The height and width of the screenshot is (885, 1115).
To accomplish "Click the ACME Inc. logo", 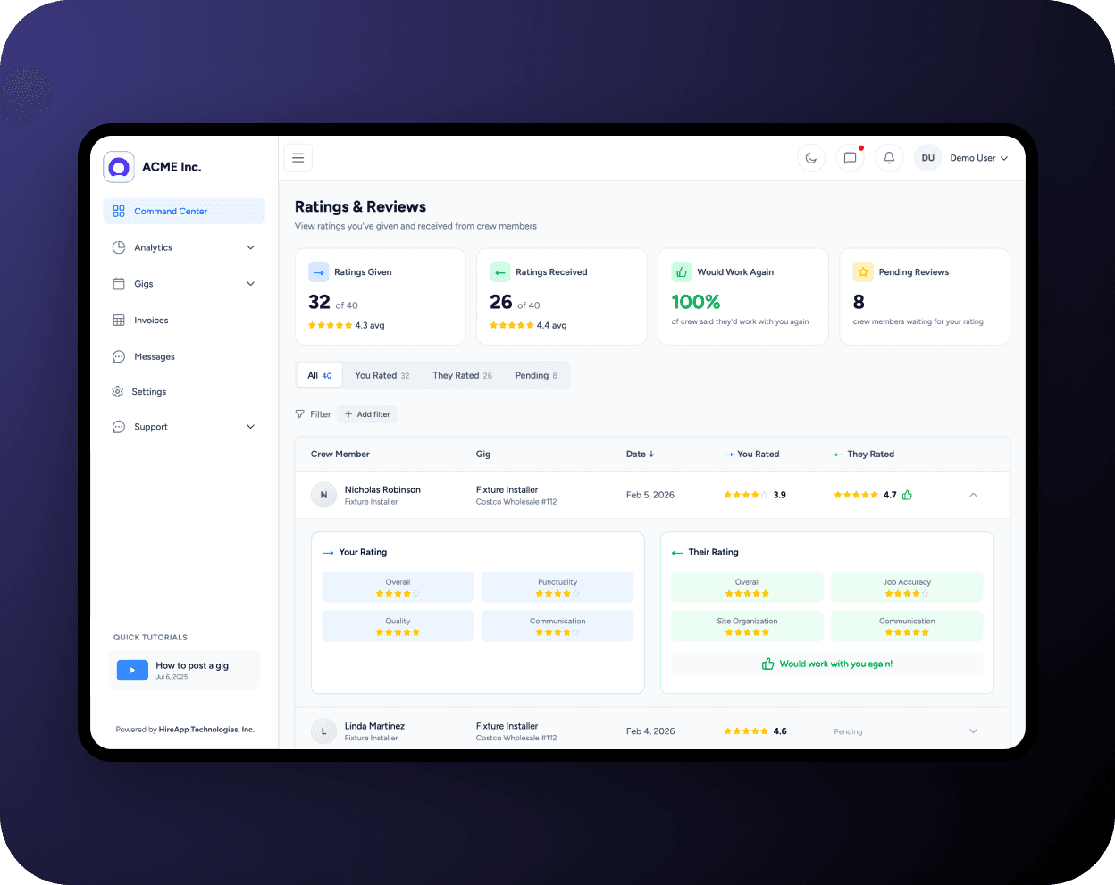I will pos(119,167).
